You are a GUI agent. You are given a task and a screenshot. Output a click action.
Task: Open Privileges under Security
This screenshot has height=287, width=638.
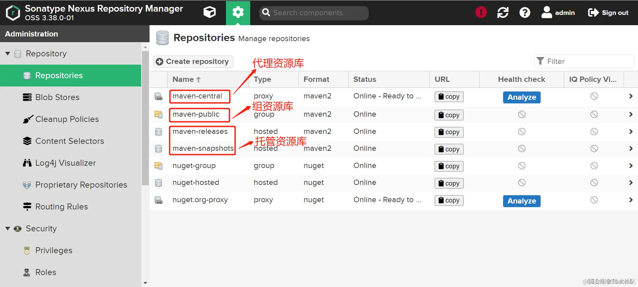click(70, 251)
